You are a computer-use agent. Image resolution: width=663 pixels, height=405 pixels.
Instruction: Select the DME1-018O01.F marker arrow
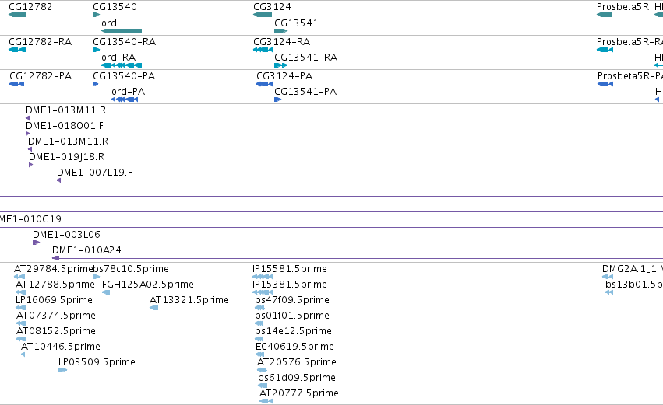click(28, 134)
